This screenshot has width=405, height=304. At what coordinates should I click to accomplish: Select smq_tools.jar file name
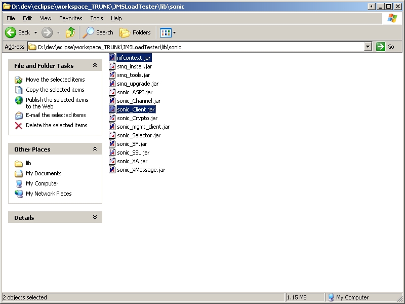pos(133,75)
